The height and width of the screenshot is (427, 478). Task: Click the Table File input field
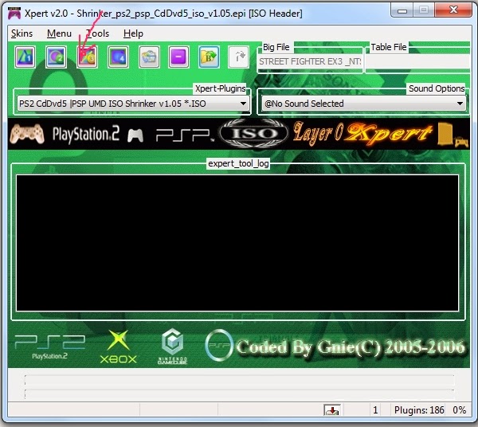pos(417,62)
